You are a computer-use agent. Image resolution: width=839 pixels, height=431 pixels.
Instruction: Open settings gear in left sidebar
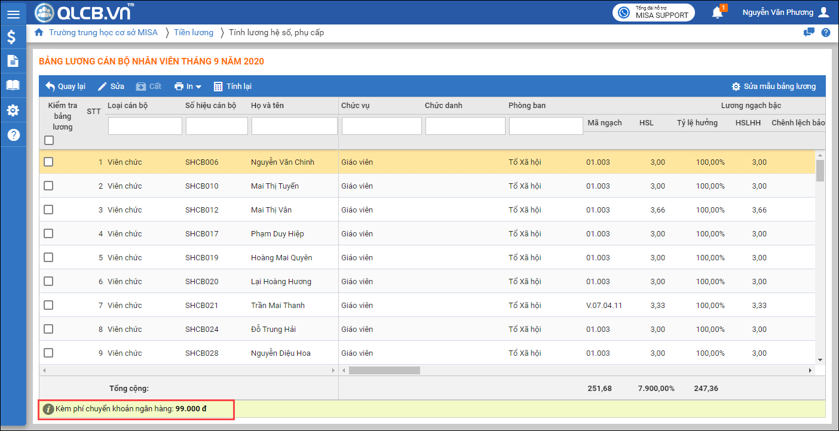click(13, 110)
